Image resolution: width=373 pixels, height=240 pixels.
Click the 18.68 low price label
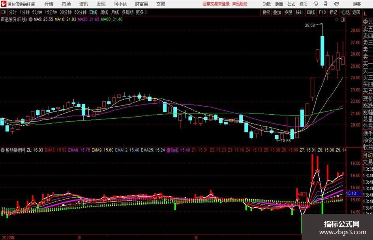(x=286, y=141)
